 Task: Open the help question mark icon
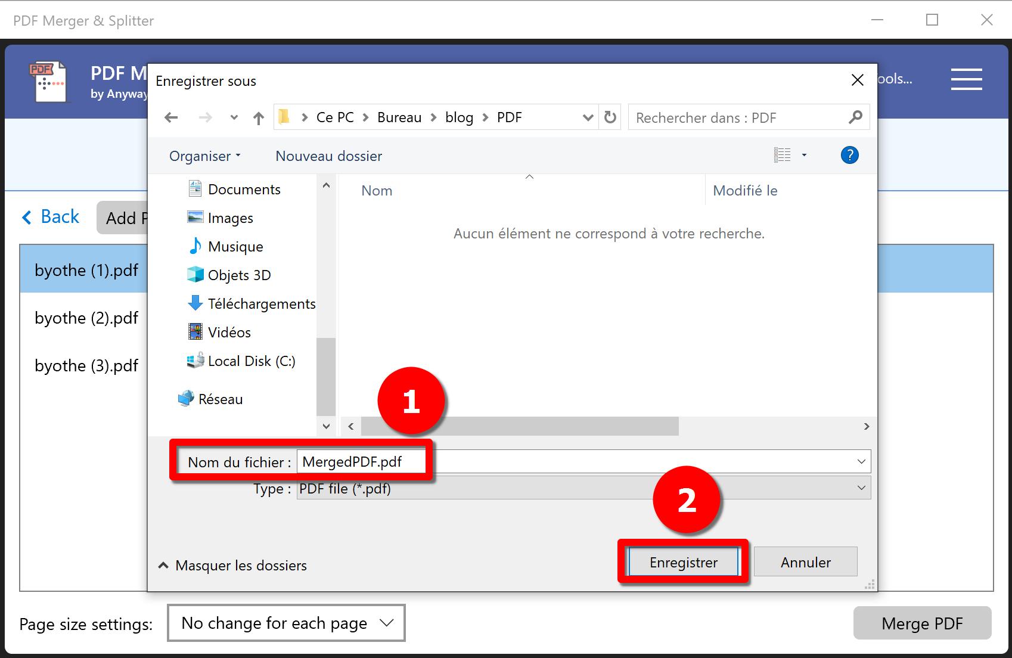(x=849, y=156)
